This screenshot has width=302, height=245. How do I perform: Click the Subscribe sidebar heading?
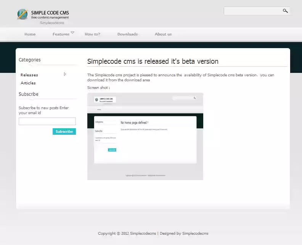point(29,94)
